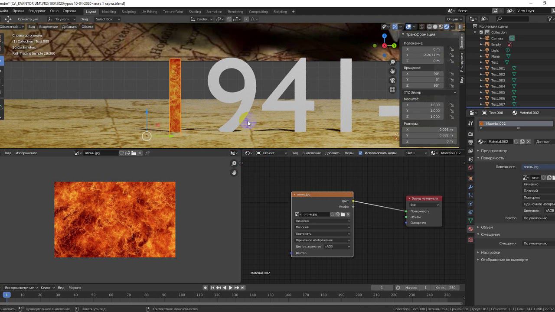Select Text.003 in the outliner
555x312 pixels.
click(498, 80)
